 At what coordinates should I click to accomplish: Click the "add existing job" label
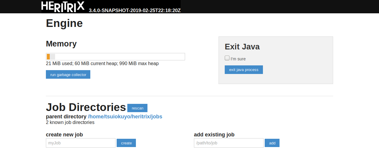coord(214,135)
